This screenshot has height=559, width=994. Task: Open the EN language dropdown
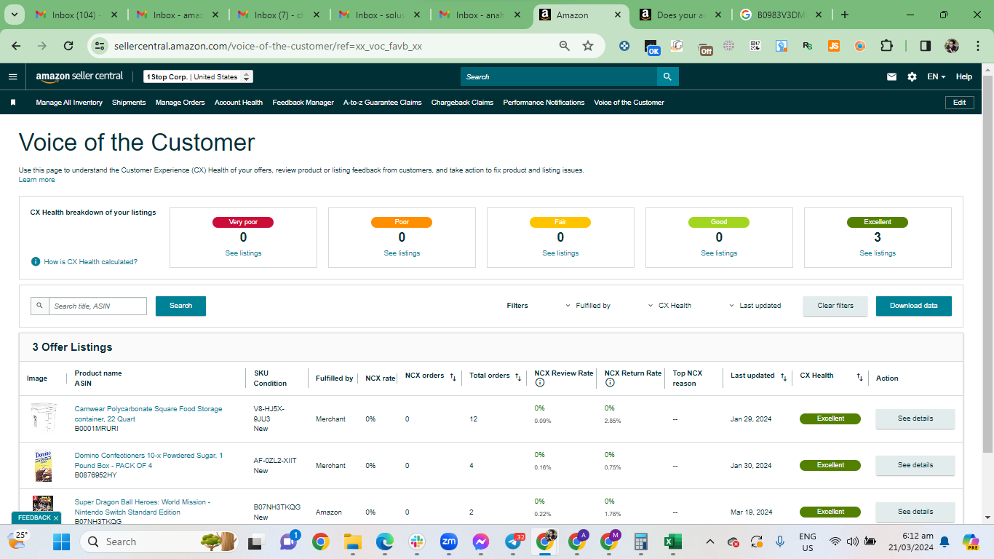(936, 76)
